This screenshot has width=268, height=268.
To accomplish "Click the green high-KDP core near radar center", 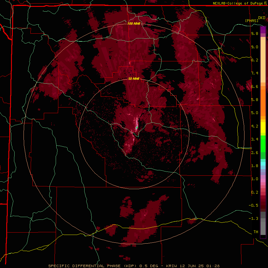I will (137, 127).
